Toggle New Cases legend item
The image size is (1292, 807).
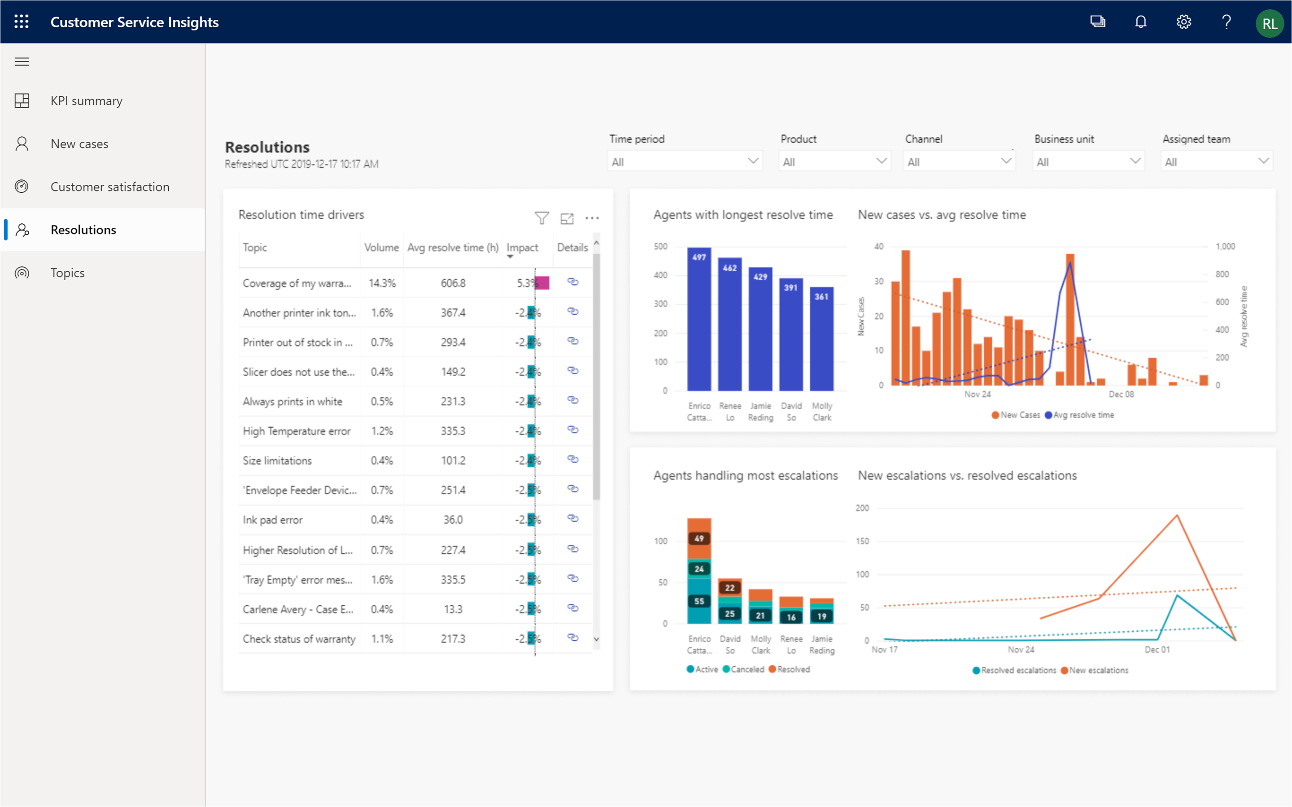(x=1016, y=415)
